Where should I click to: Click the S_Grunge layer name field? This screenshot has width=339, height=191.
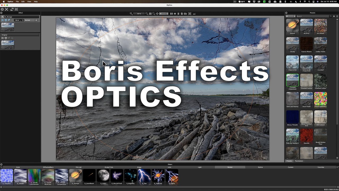point(22,17)
